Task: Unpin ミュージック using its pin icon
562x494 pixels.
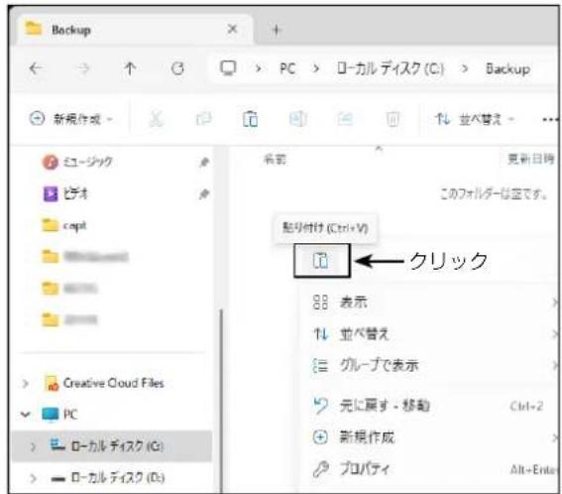Action: 204,162
